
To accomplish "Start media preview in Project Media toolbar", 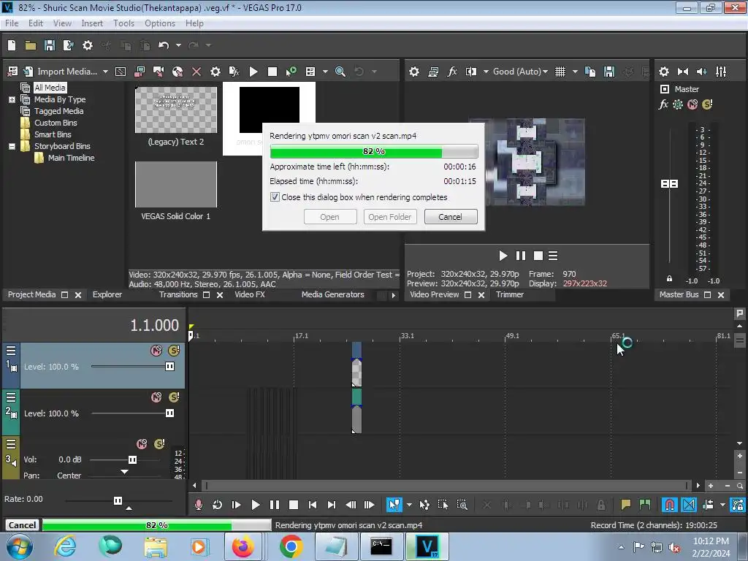I will click(x=253, y=72).
